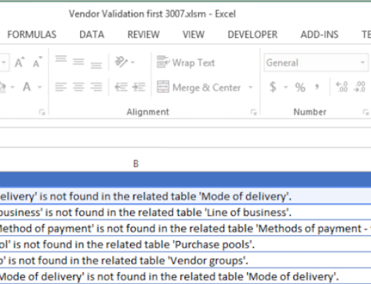
Task: Select the row mentioning 'Line of business'
Action: pos(185,212)
